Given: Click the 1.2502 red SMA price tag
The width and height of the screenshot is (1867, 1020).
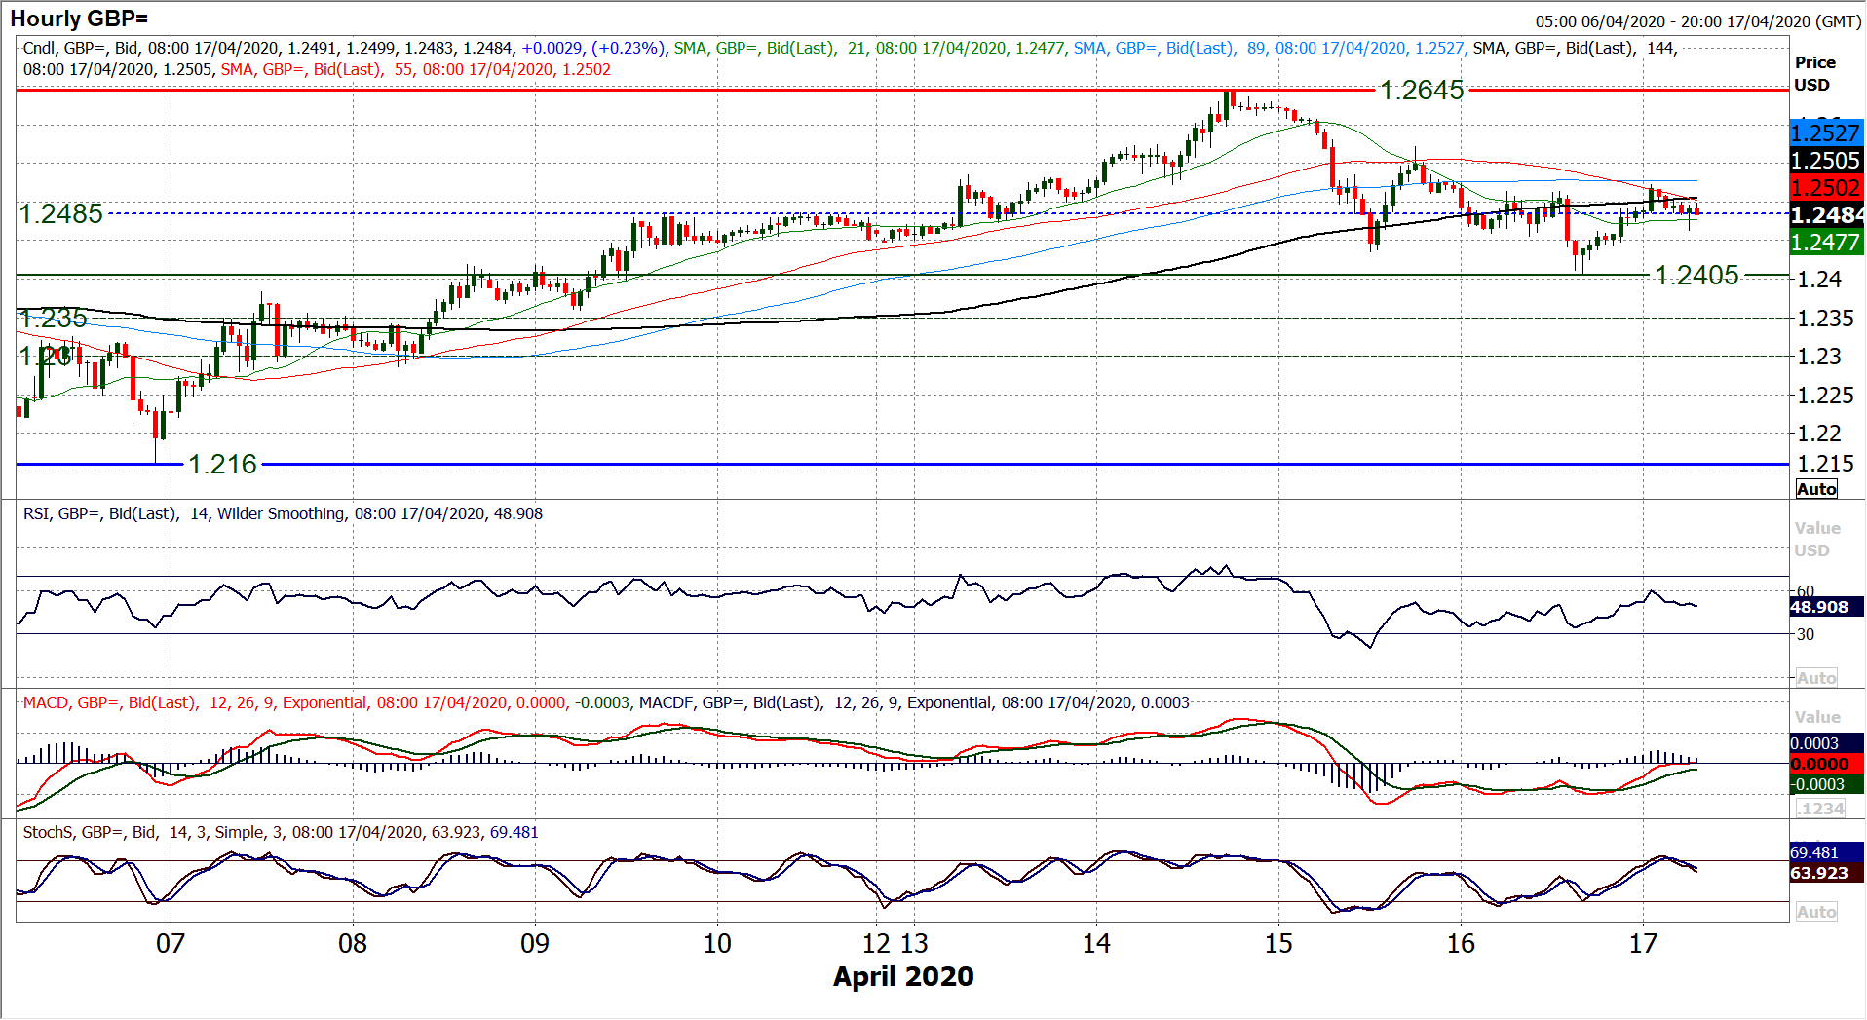Looking at the screenshot, I should coord(1826,188).
